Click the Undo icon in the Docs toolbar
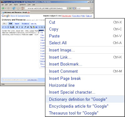125x117 pixels. (x=3, y=27)
